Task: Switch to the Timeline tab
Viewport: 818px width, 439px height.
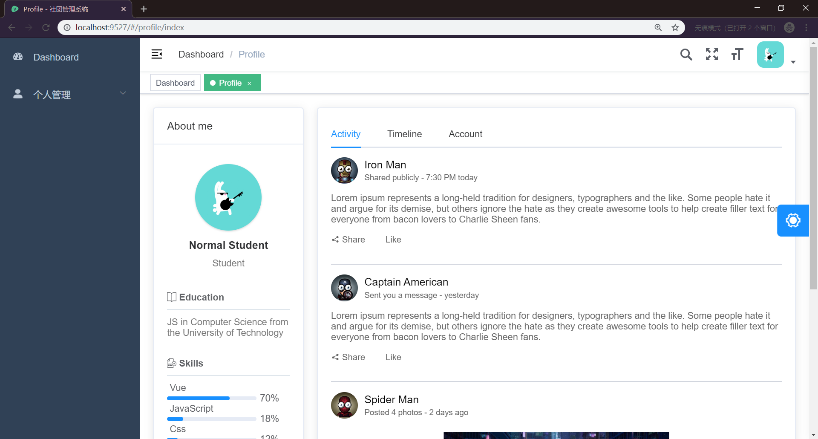Action: pyautogui.click(x=404, y=134)
